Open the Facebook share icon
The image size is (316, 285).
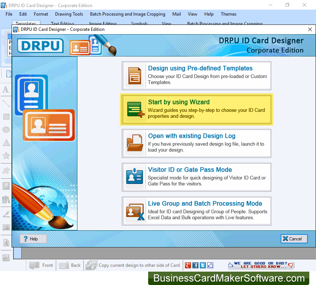195,265
